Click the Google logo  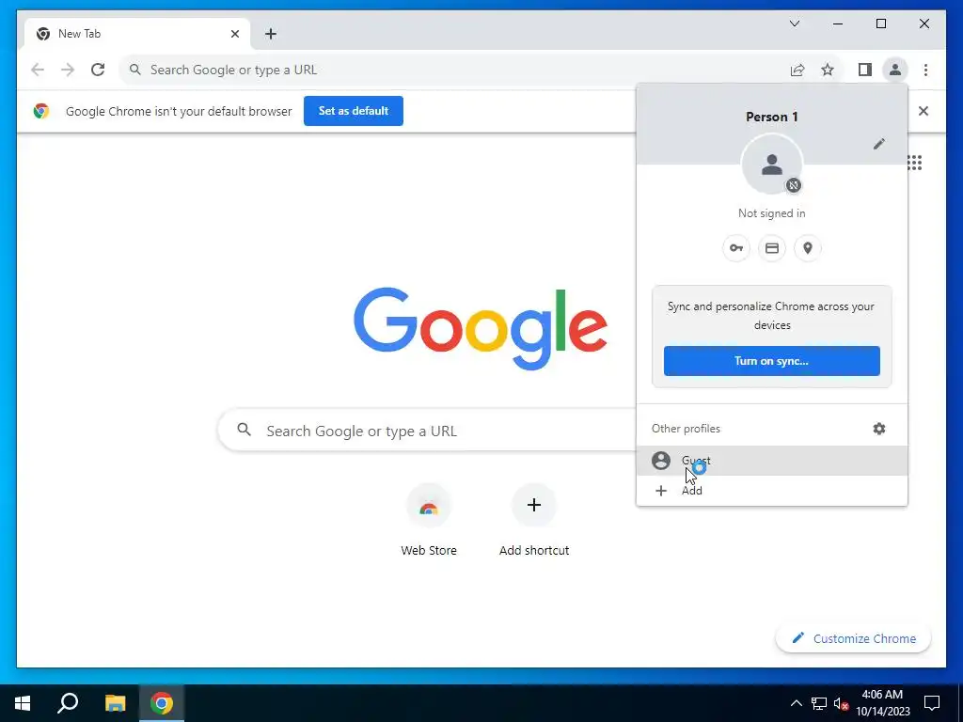click(x=481, y=328)
